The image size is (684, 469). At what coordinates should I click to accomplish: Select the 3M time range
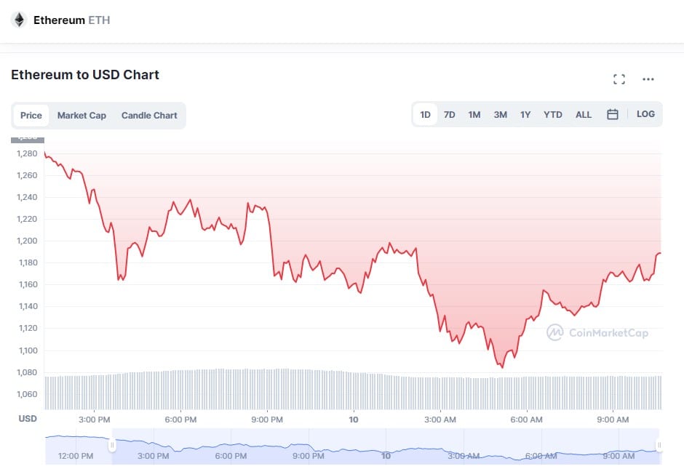tap(501, 114)
